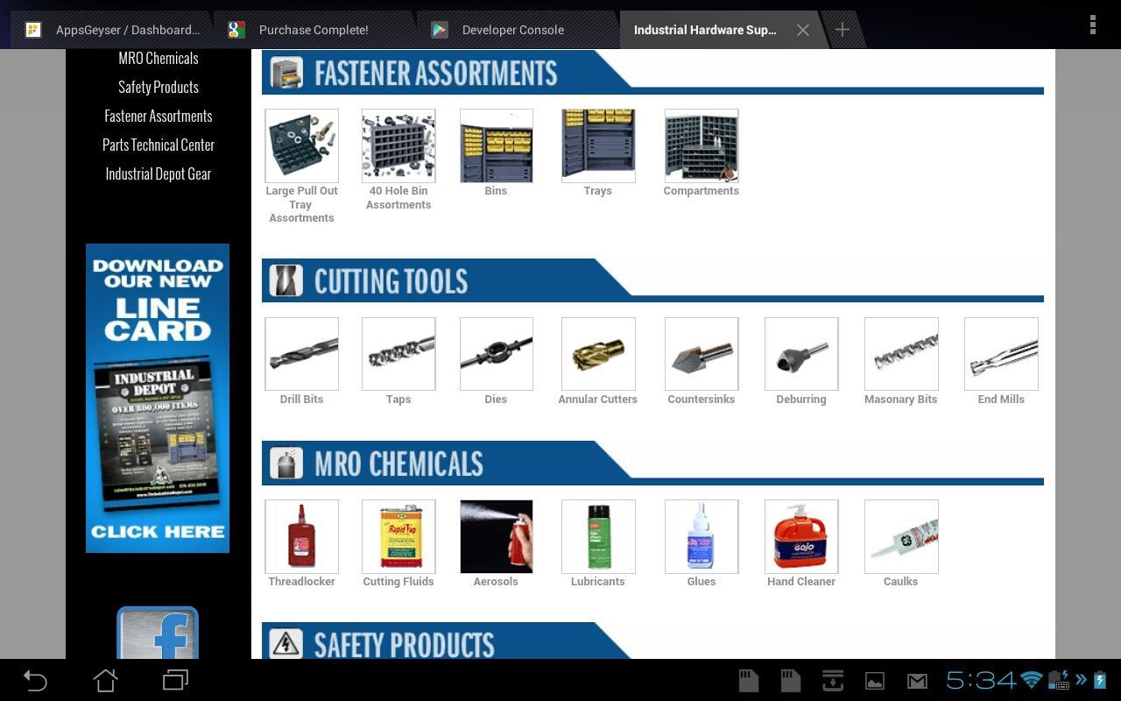Click the Safety Products sidebar link
This screenshot has height=701, width=1121.
pyautogui.click(x=159, y=87)
